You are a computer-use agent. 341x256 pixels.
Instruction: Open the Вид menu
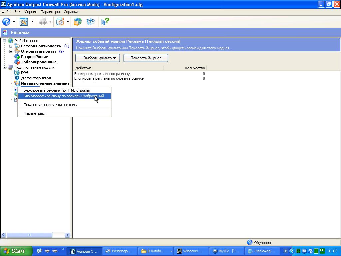pos(17,12)
